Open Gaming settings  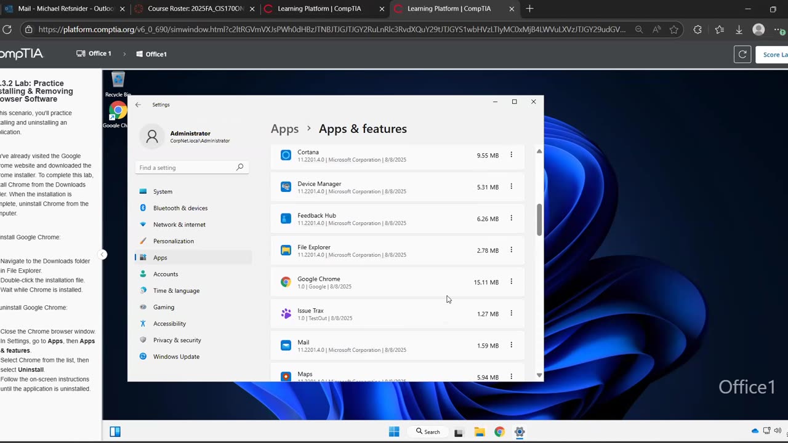click(193, 307)
